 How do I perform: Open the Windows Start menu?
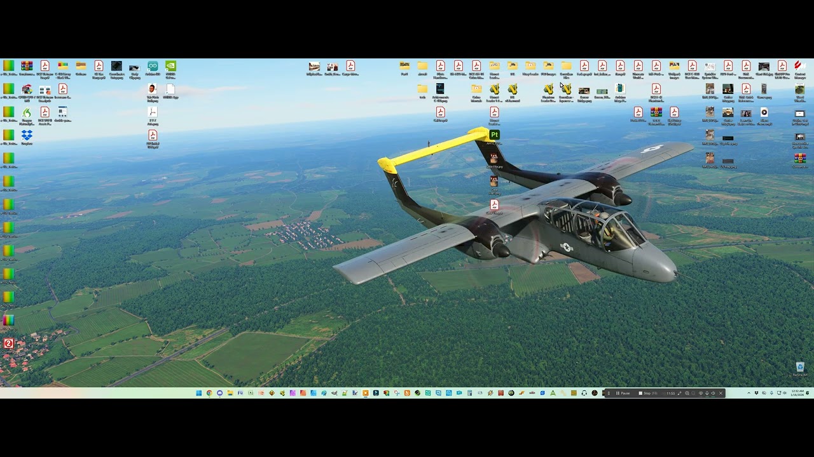[198, 393]
